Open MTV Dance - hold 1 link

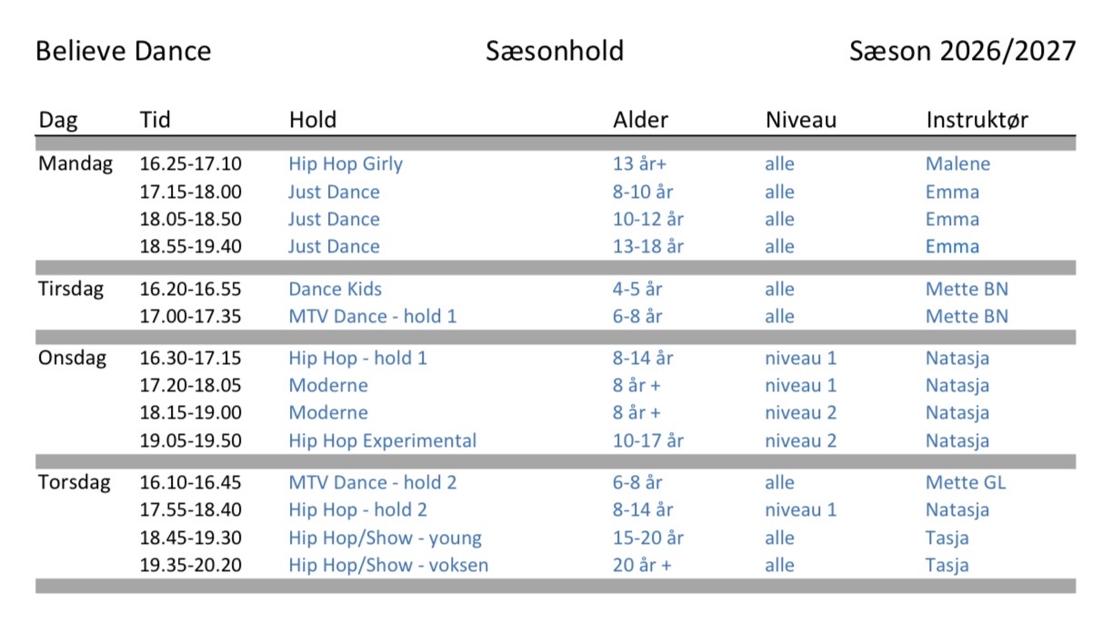pos(373,316)
